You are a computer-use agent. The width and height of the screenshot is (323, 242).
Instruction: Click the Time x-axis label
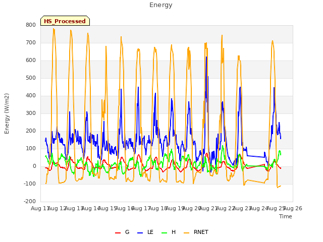[286, 216]
